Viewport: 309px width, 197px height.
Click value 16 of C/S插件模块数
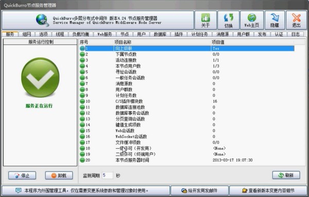coord(215,102)
